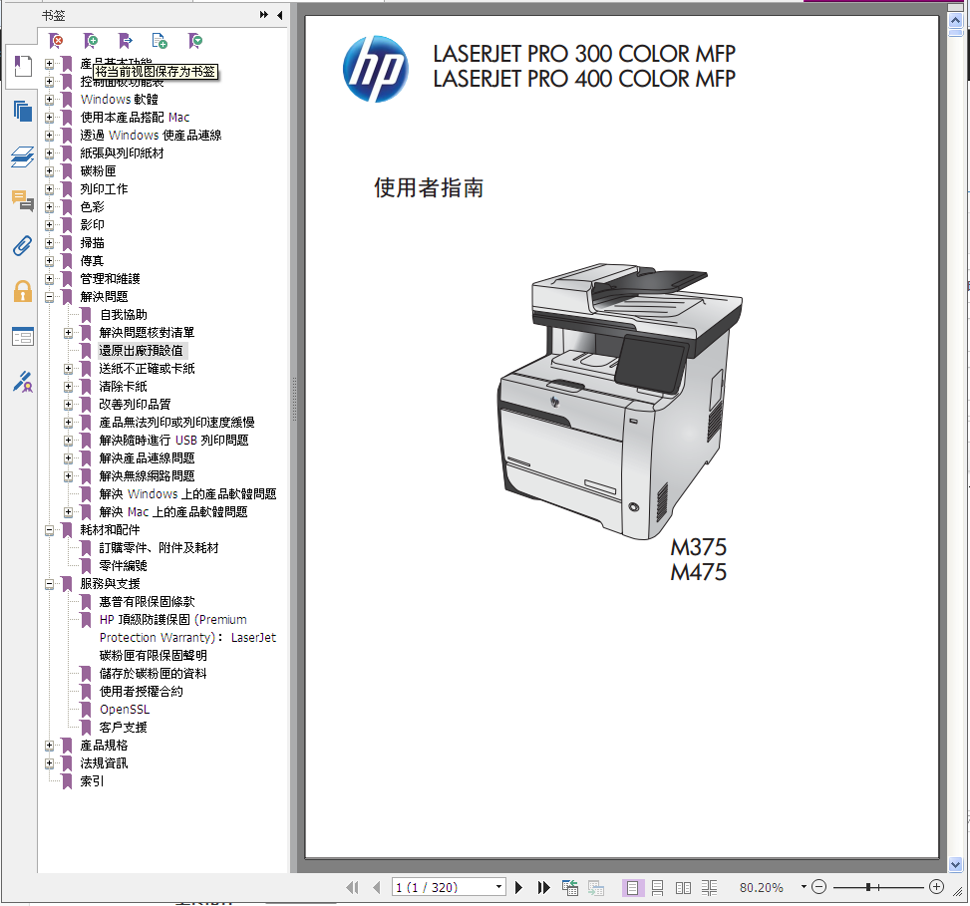Open the Signatures sidebar panel

[x=23, y=382]
